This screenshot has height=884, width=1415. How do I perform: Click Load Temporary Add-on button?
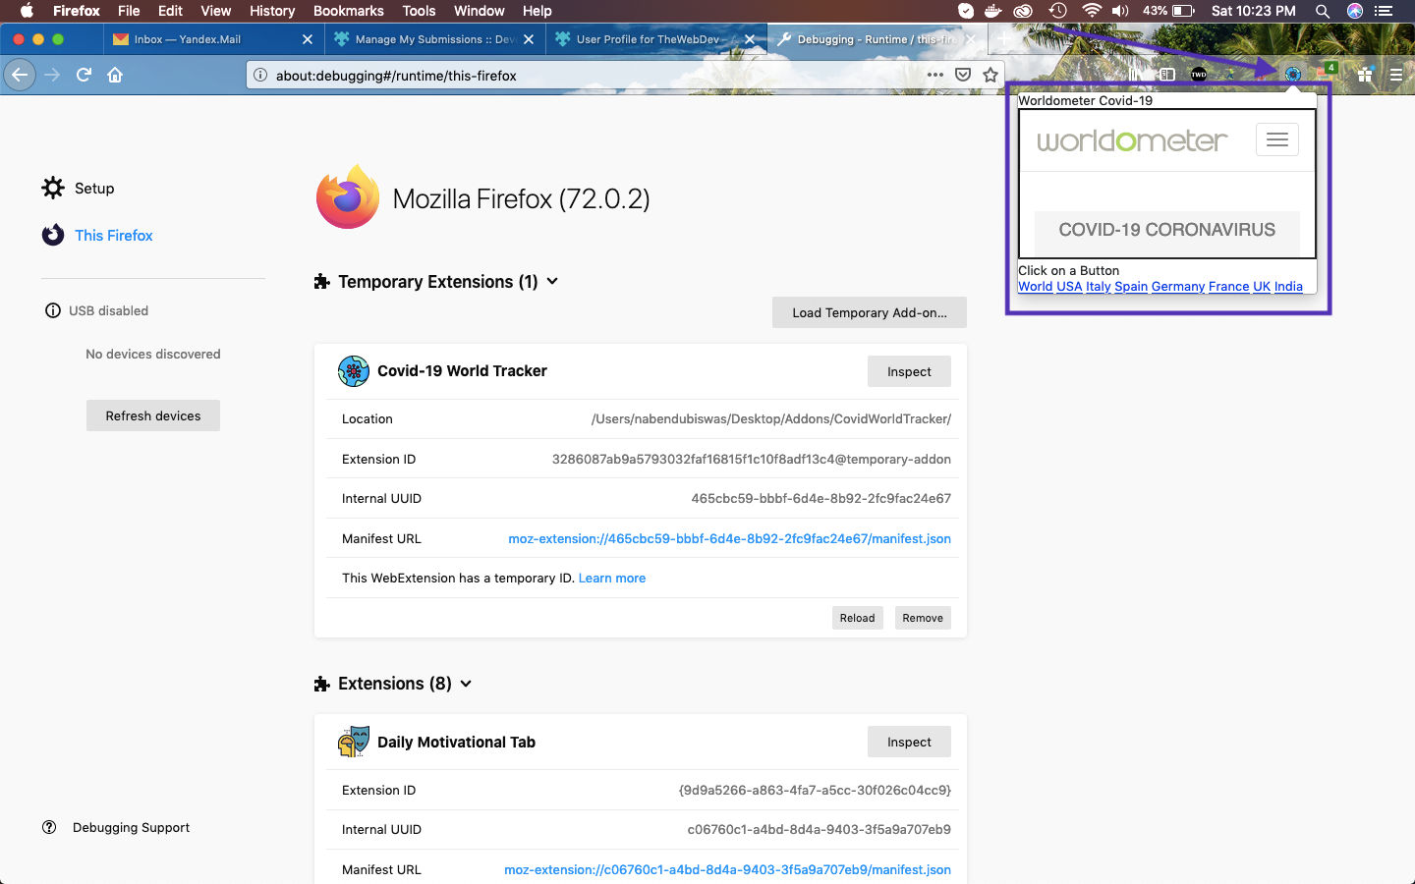pyautogui.click(x=870, y=312)
